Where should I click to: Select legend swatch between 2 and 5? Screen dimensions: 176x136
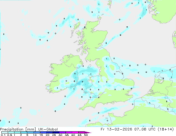coord(24,132)
